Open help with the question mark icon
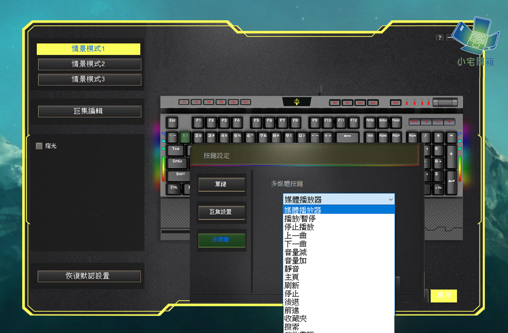The height and width of the screenshot is (333, 508). (x=439, y=37)
